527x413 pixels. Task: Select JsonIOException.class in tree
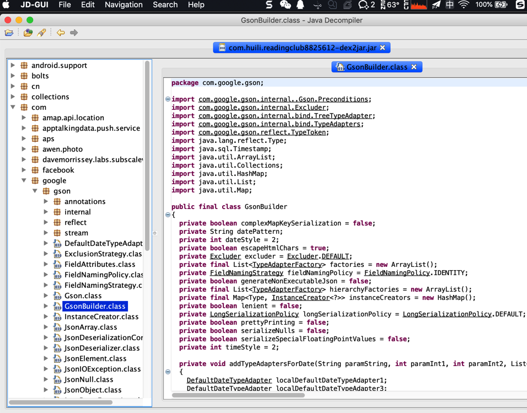(103, 369)
